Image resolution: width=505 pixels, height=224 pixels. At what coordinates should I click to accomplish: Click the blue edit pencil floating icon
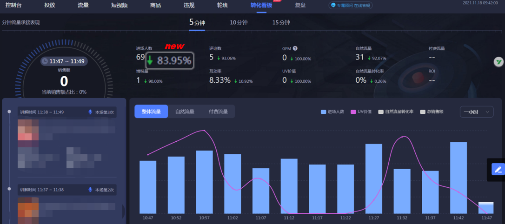(x=498, y=169)
